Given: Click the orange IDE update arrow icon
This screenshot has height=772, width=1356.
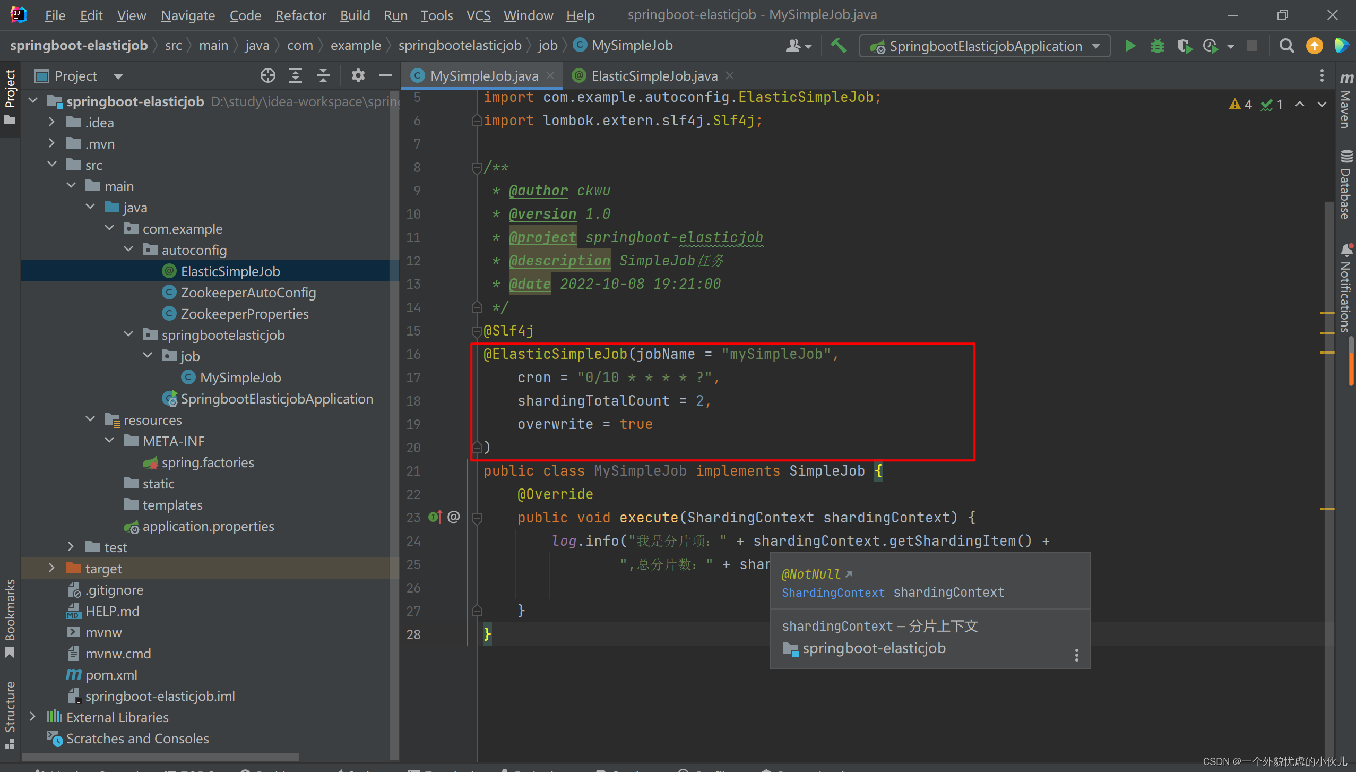Looking at the screenshot, I should click(1314, 46).
